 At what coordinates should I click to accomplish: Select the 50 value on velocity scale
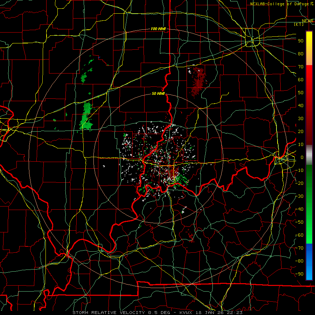(301, 93)
